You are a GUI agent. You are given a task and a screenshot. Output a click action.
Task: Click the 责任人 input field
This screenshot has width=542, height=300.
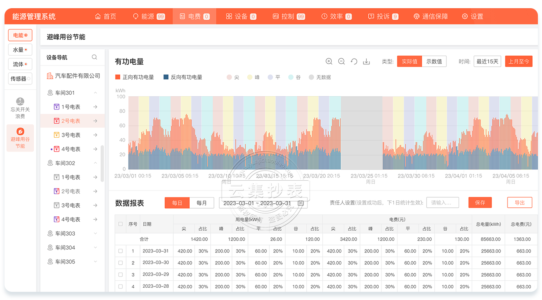442,202
